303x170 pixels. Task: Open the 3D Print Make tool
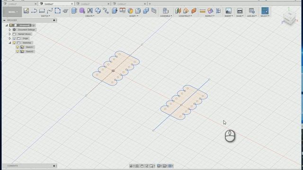240,10
